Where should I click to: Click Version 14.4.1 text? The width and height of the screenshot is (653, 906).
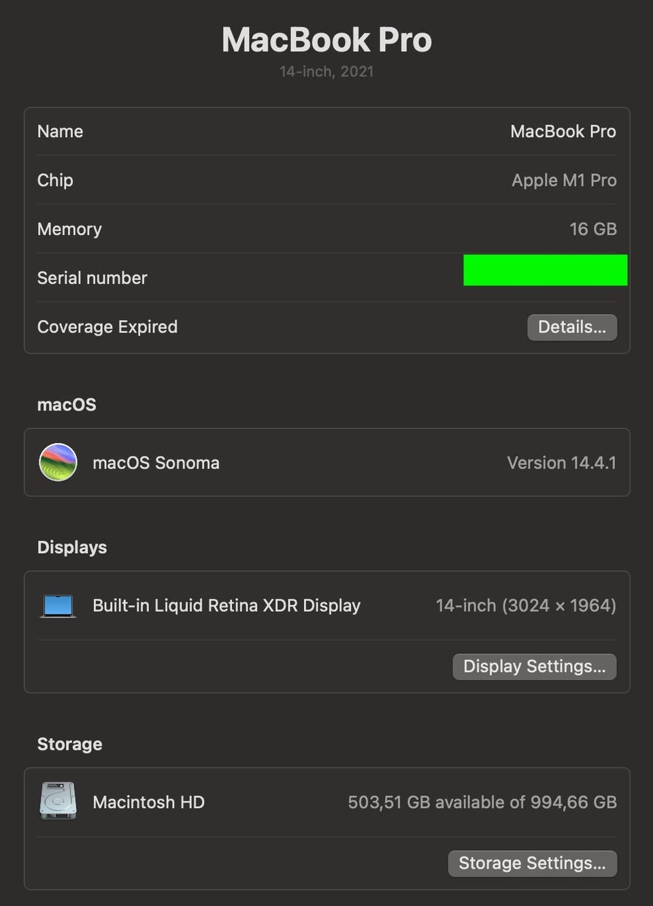561,463
